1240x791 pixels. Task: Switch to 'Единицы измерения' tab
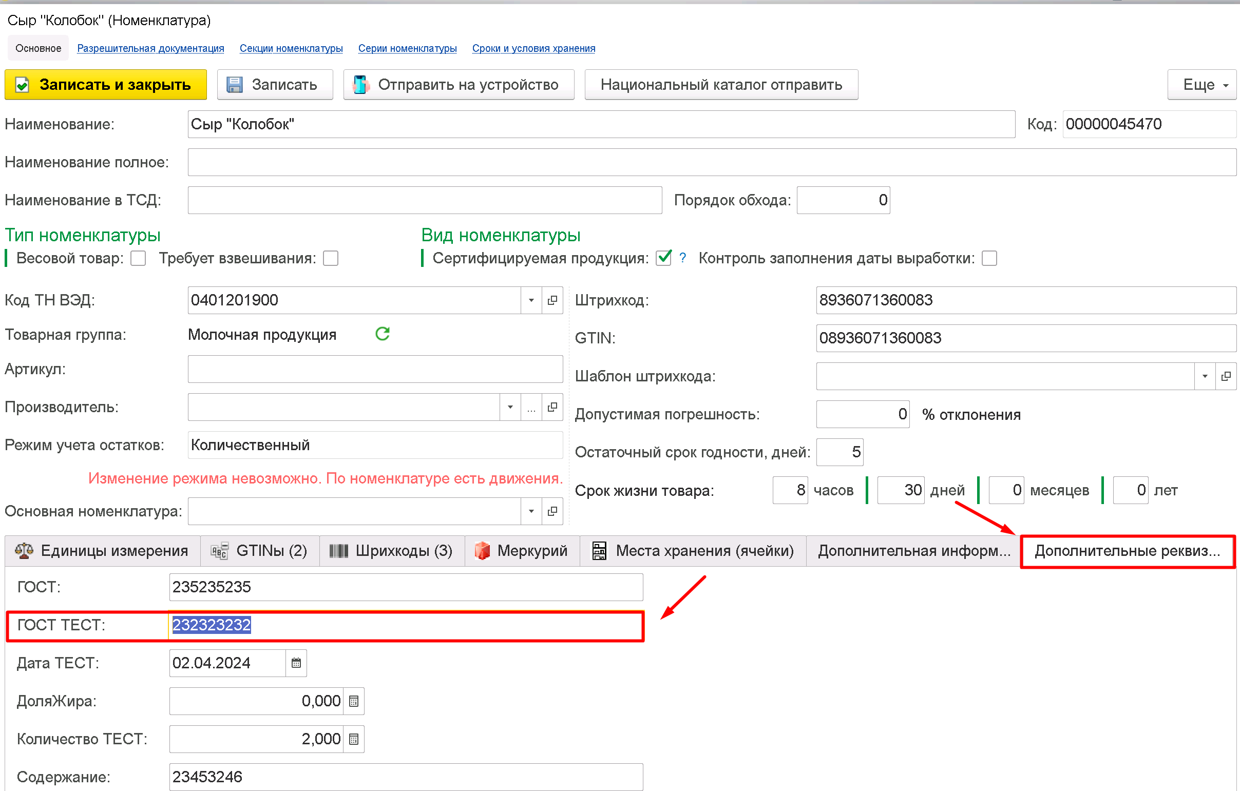103,551
